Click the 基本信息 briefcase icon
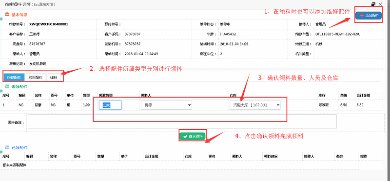Screen dimensions: 390x181 (7, 15)
